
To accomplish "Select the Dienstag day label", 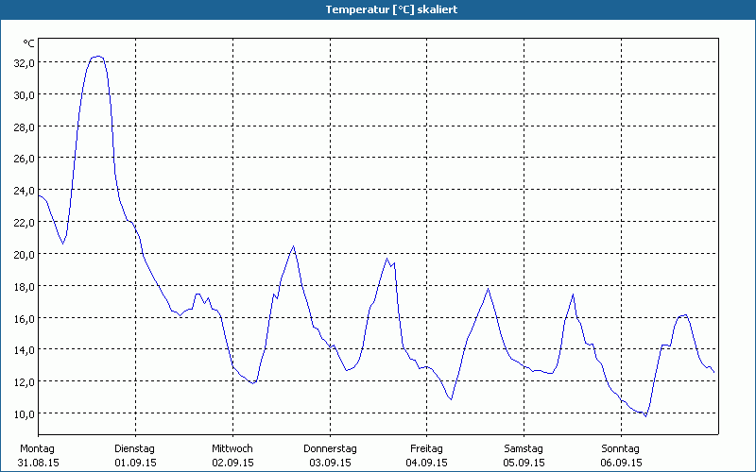I will [134, 448].
